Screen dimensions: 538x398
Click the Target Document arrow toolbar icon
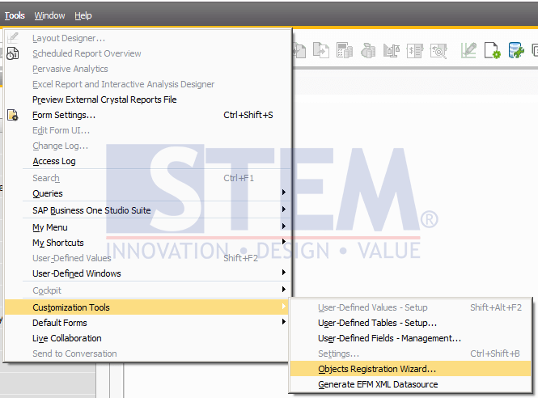pos(321,50)
